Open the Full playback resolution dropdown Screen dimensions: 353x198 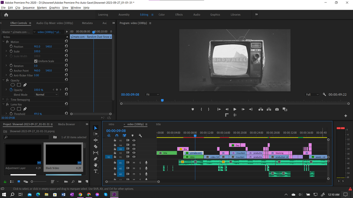click(312, 95)
